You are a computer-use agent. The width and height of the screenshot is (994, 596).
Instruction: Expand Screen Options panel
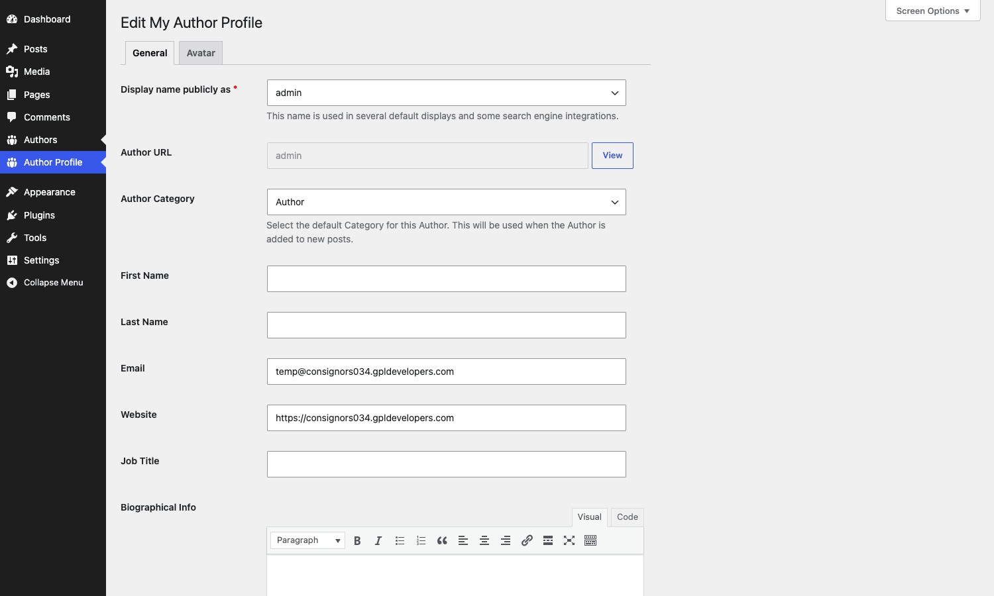coord(933,11)
